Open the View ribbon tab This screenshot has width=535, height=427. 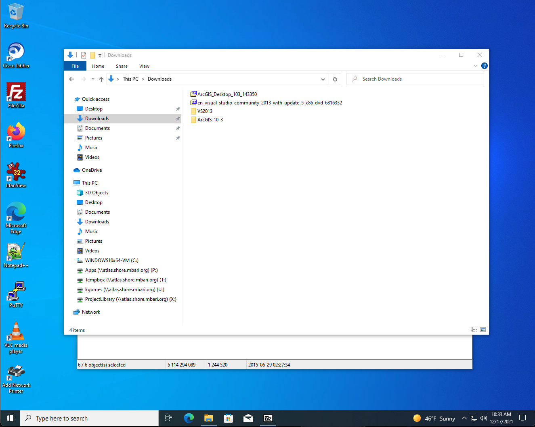(x=144, y=66)
